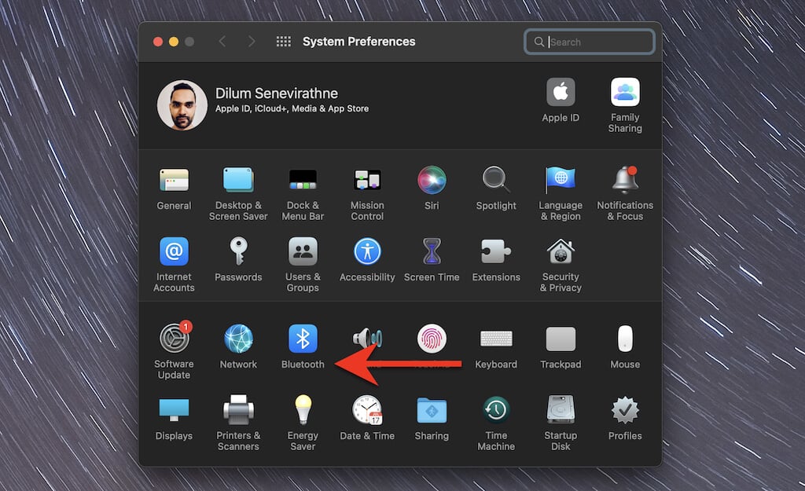Open the Extensions pane

tap(496, 251)
